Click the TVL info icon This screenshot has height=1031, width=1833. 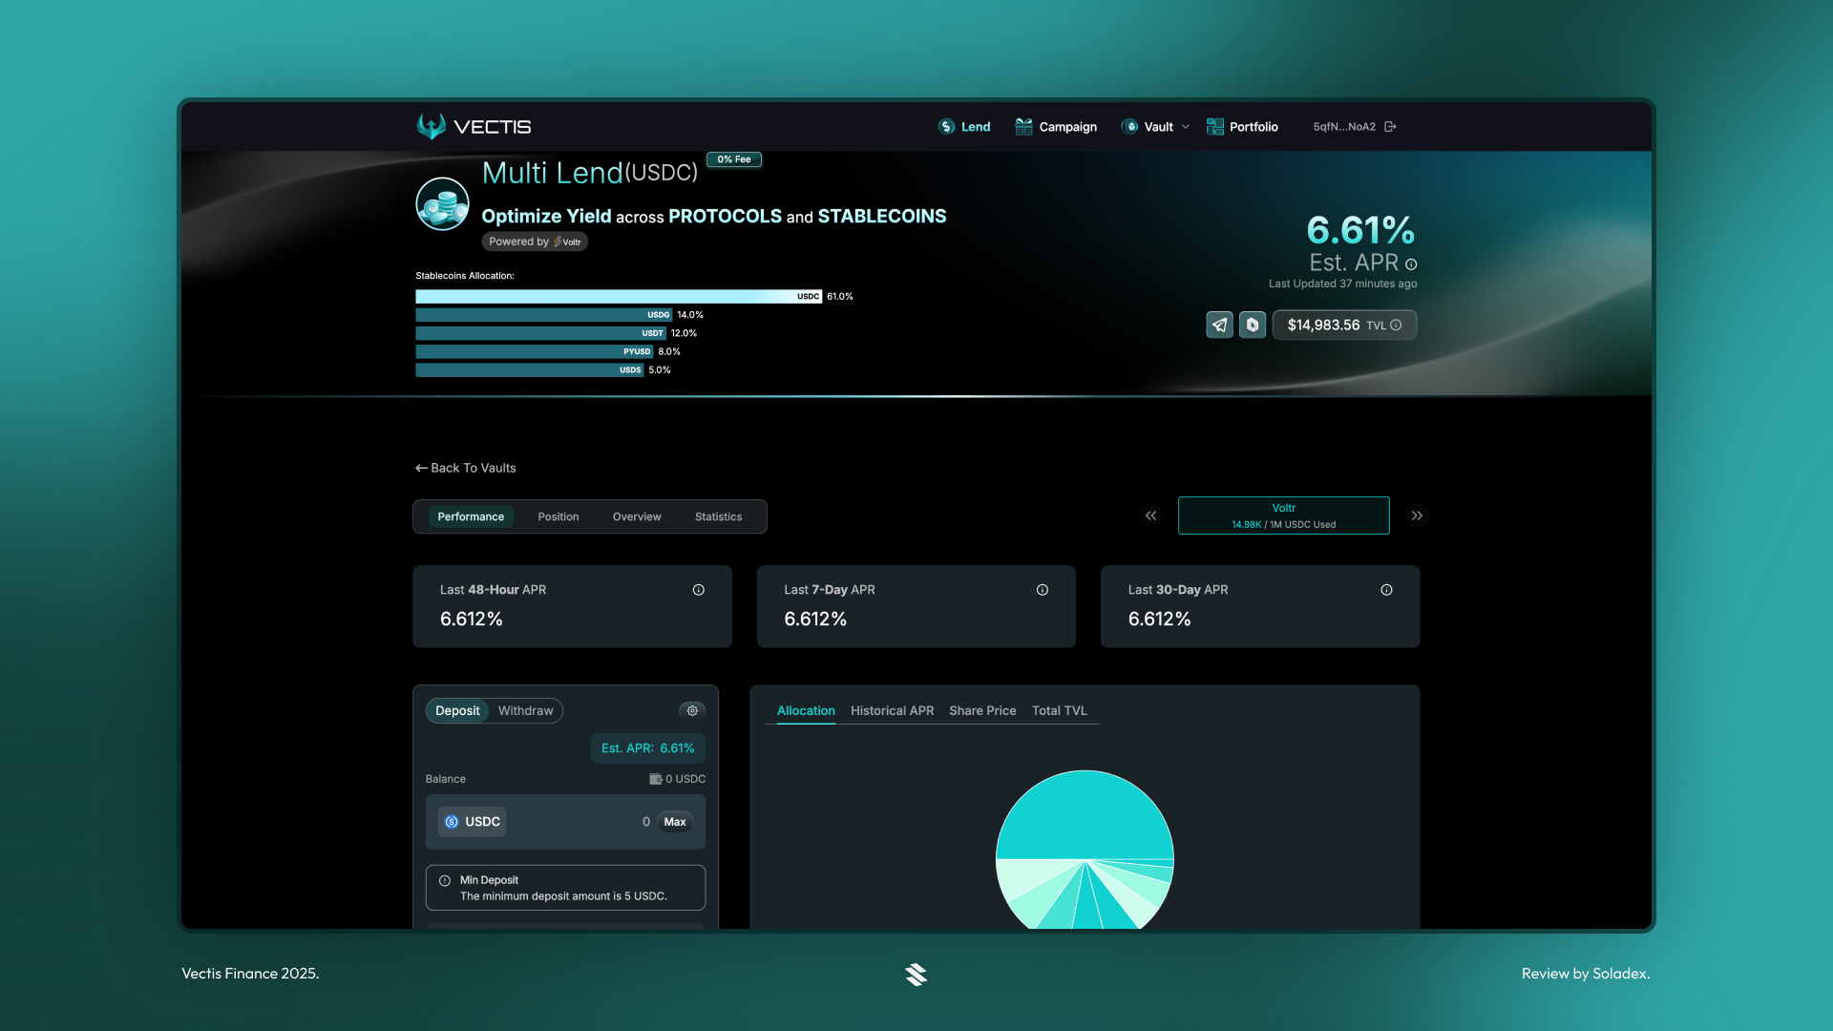click(x=1396, y=325)
